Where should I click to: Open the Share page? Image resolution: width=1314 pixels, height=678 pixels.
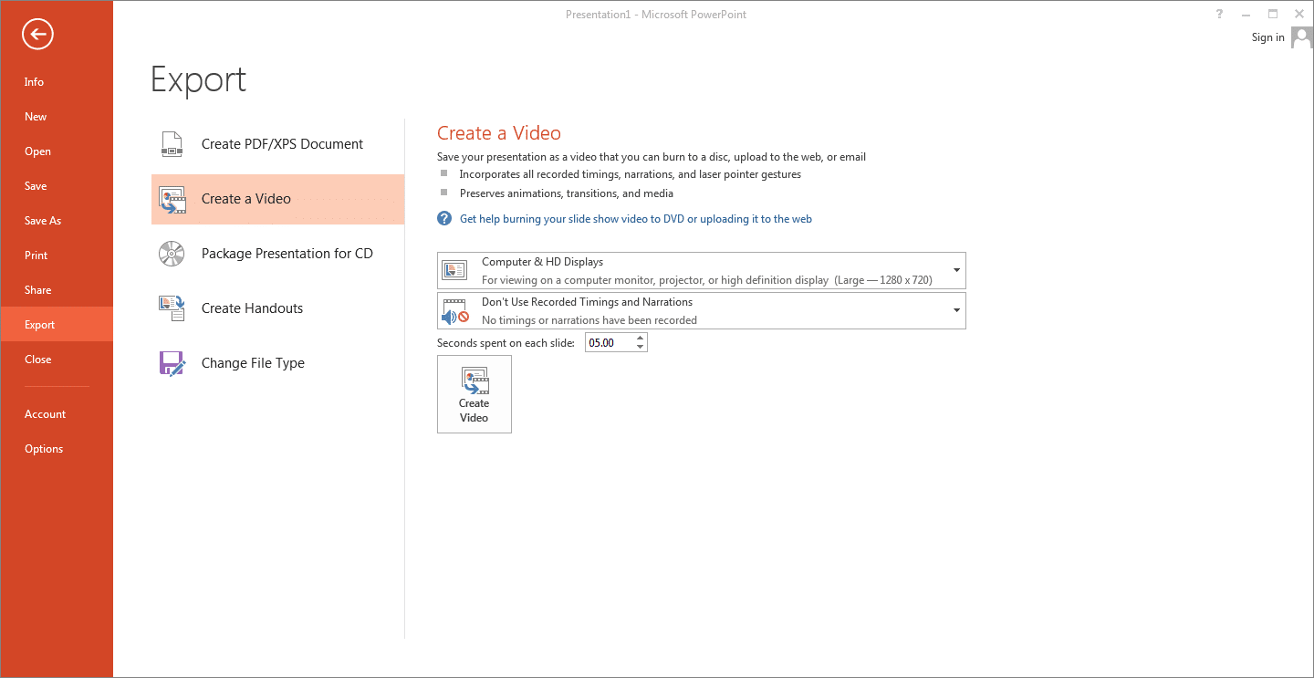(x=57, y=290)
